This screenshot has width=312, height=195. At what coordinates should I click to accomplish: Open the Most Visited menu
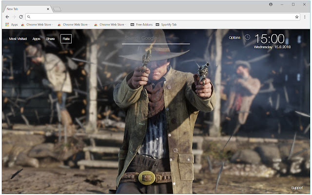click(18, 39)
